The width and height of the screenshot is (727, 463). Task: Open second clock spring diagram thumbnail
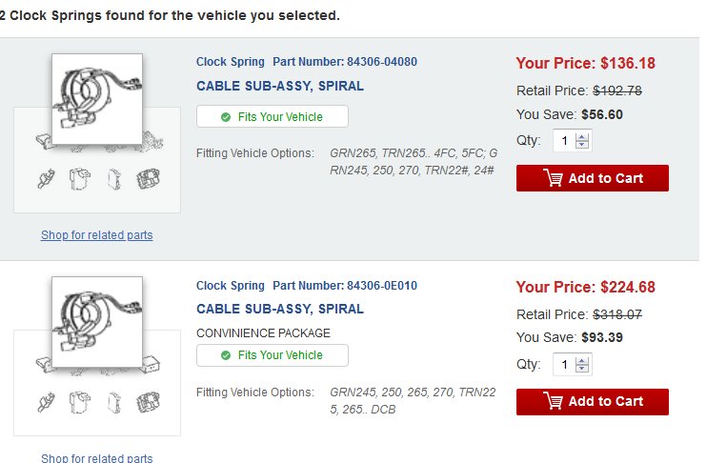(x=97, y=322)
